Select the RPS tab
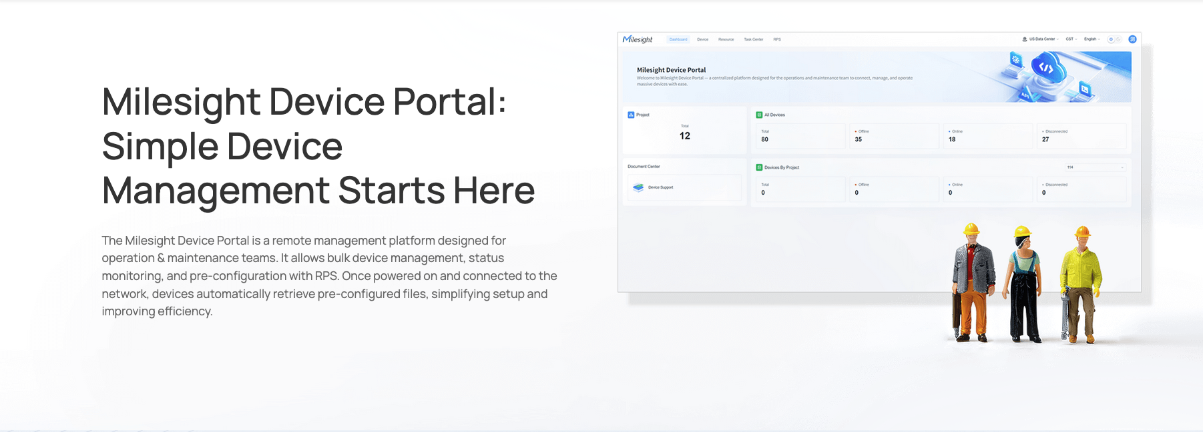 pos(777,39)
